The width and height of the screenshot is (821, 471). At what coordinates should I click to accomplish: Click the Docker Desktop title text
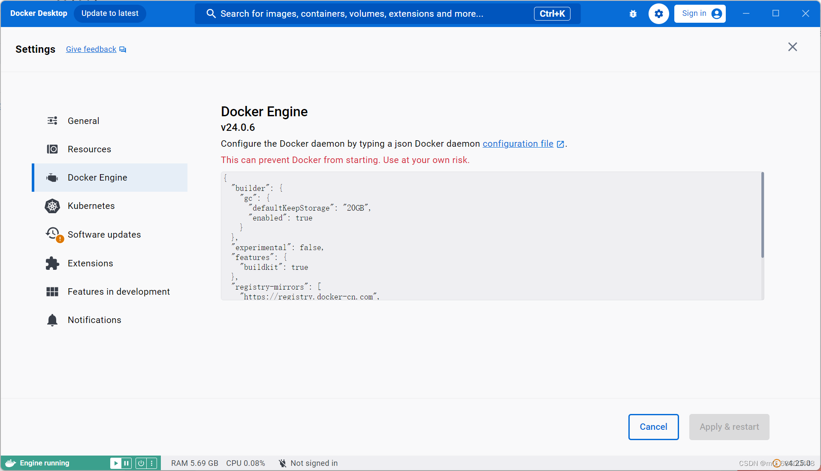point(39,13)
